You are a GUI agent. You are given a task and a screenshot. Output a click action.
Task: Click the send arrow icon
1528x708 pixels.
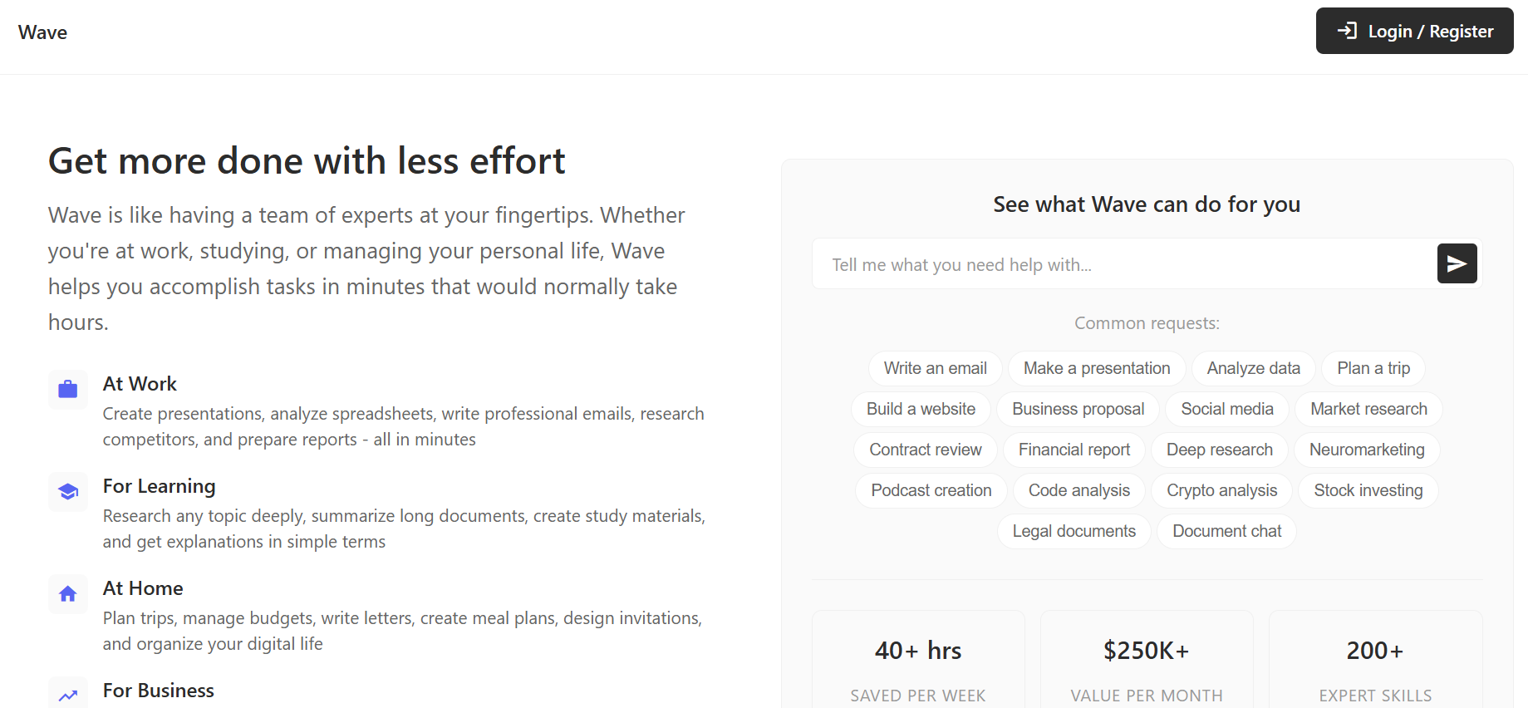1457,264
